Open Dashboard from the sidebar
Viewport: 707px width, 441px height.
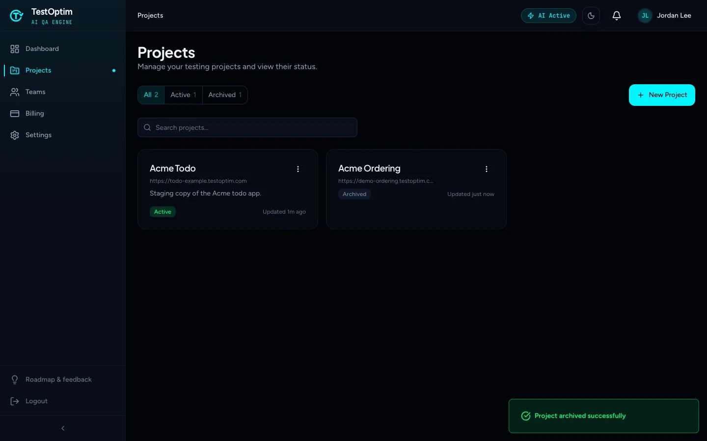(x=63, y=49)
